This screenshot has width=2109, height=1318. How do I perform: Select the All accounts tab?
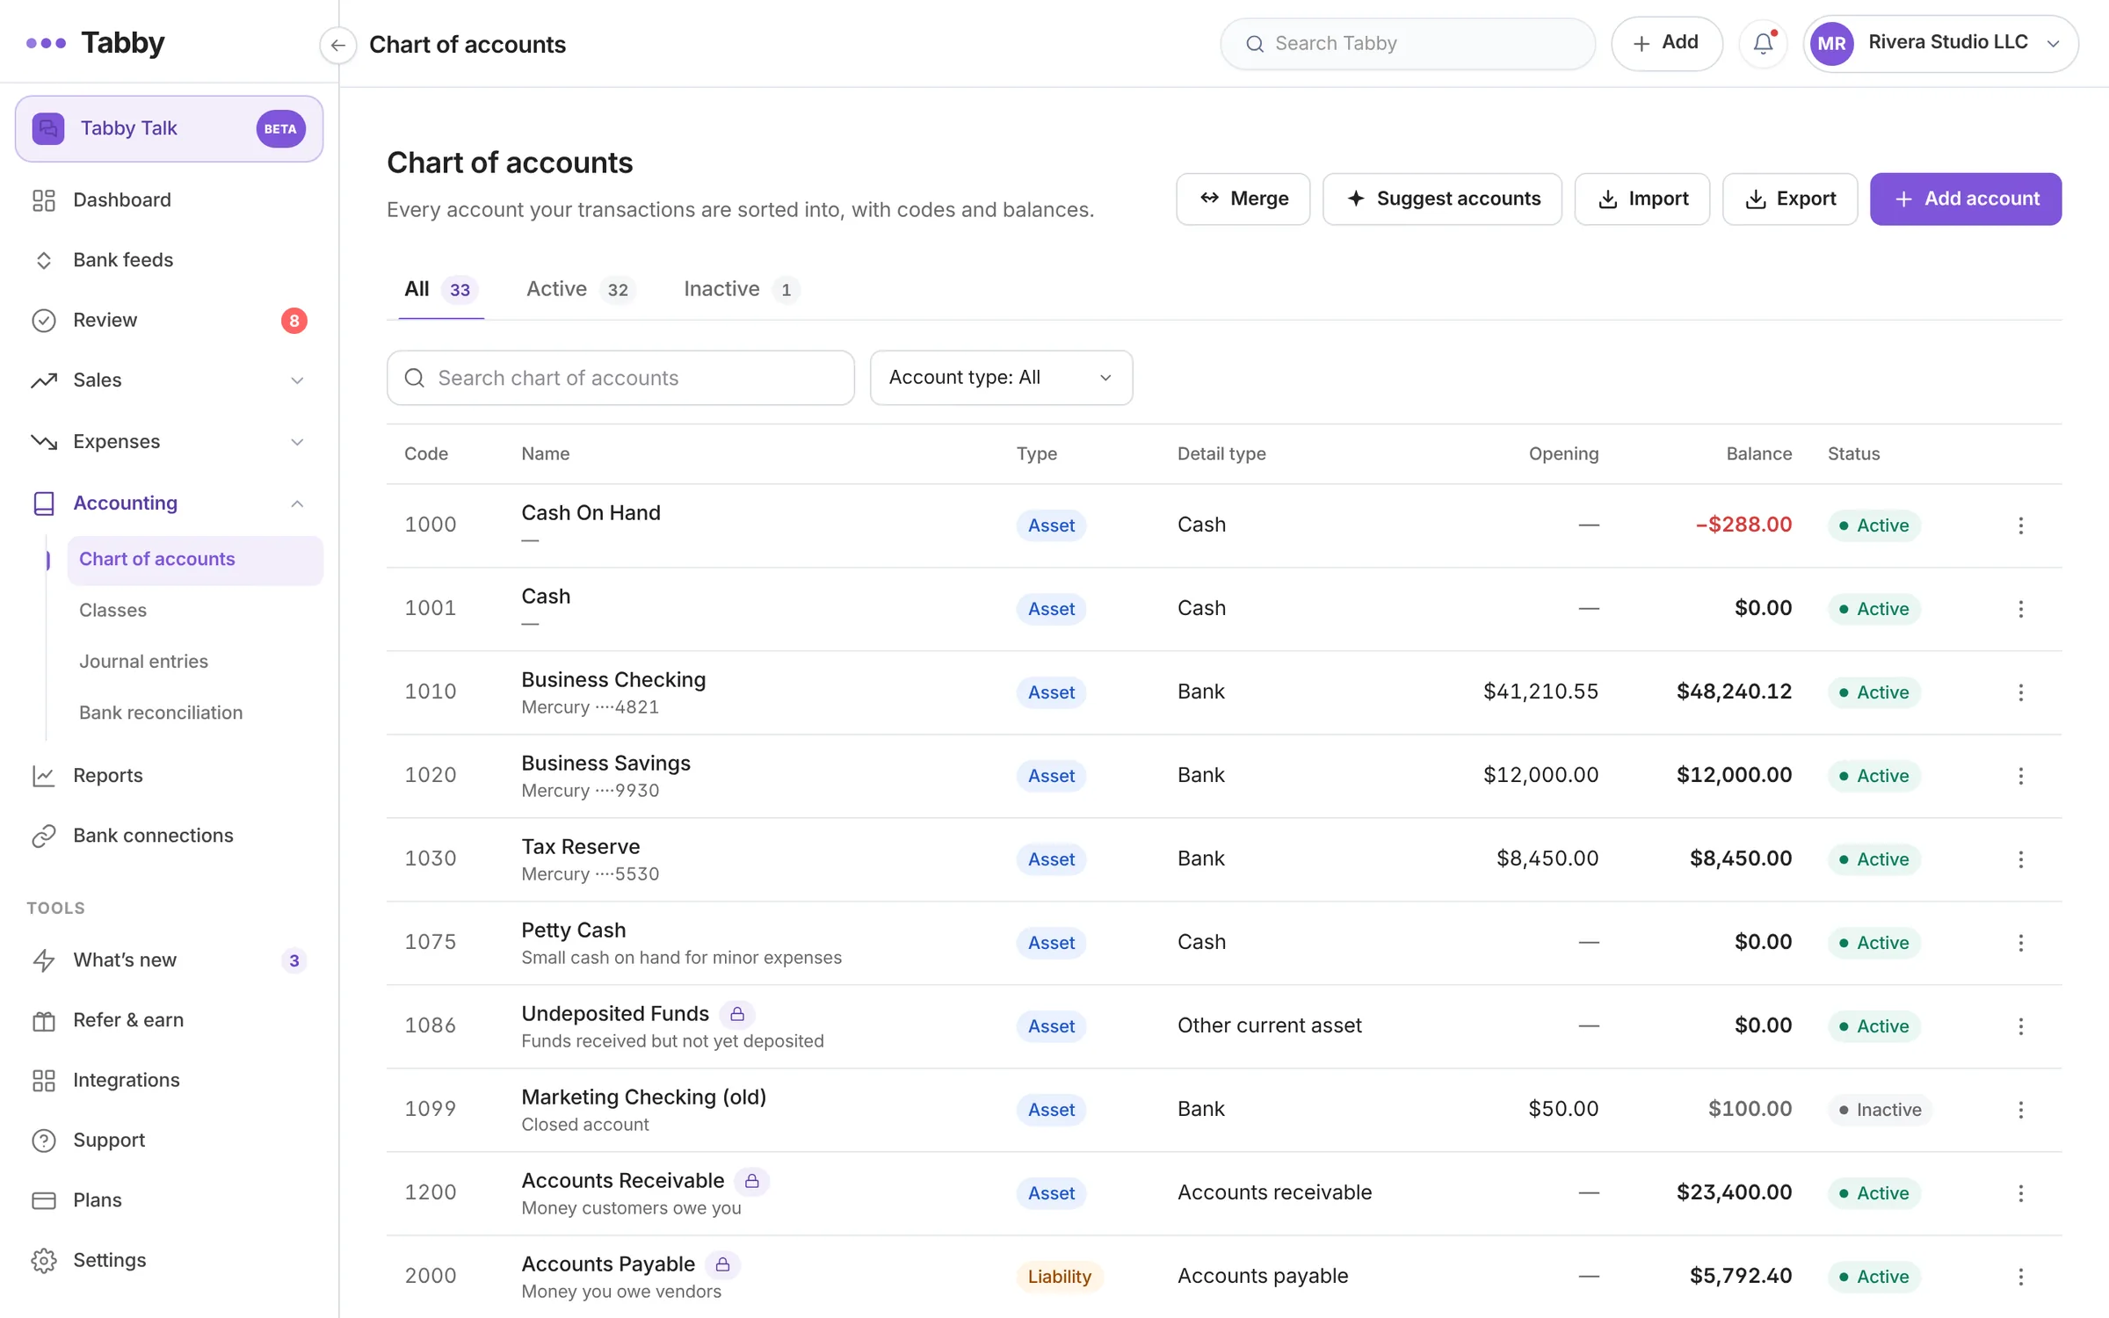pyautogui.click(x=440, y=290)
